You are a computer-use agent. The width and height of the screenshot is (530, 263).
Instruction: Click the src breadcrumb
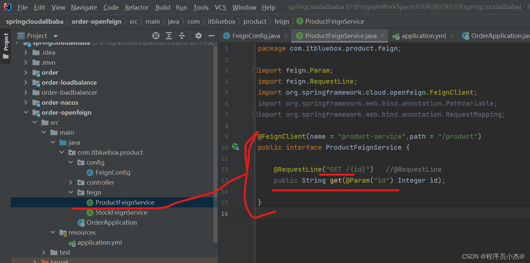[x=134, y=21]
